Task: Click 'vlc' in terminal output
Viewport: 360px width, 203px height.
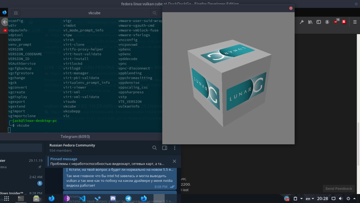Action: (66, 116)
